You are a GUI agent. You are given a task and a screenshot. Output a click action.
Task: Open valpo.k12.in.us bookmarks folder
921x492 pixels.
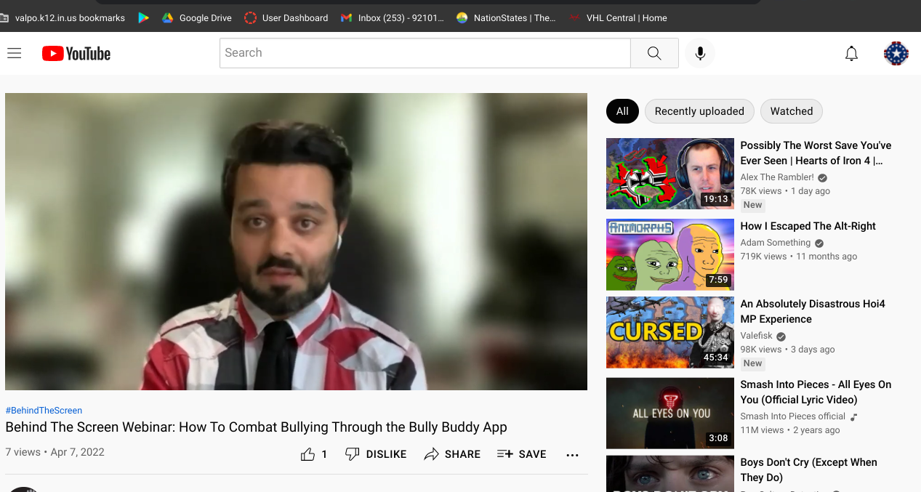pos(63,17)
